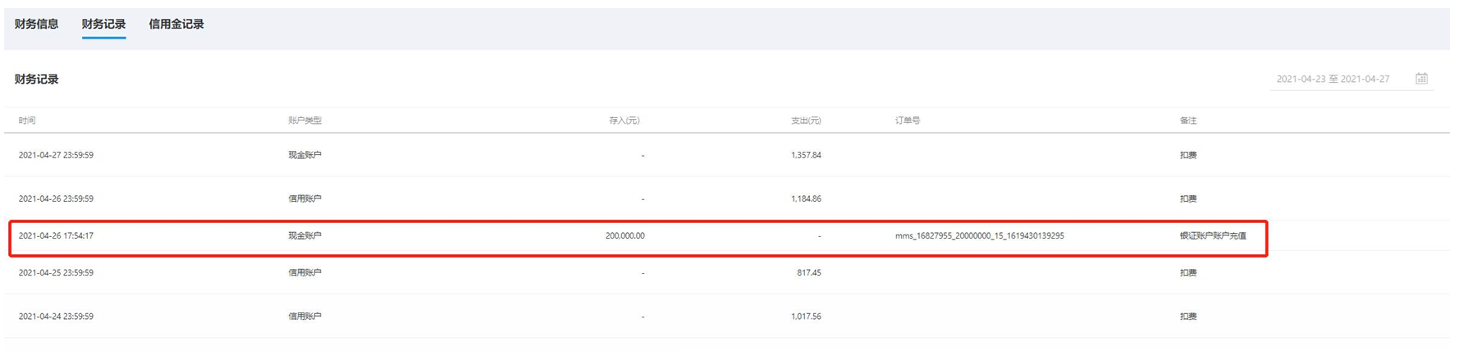
Task: Click the 支出(元) column header
Action: point(805,121)
